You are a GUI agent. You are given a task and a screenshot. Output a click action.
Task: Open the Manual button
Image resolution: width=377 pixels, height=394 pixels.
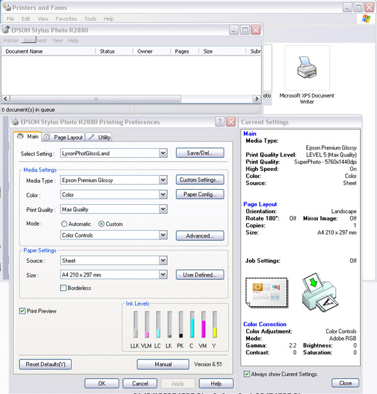point(163,364)
